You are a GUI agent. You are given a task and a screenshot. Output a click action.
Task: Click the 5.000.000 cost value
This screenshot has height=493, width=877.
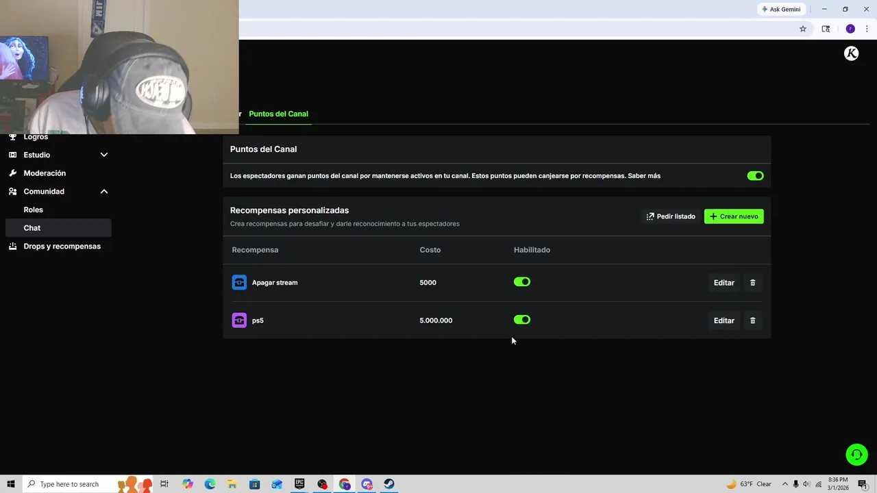[x=436, y=320]
